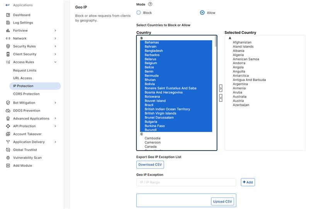Click the Download CSV button

coord(150,164)
